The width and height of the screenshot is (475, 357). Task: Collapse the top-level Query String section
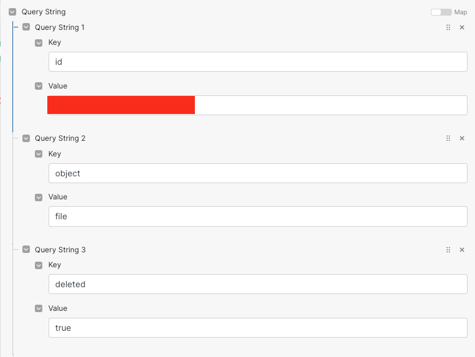12,12
